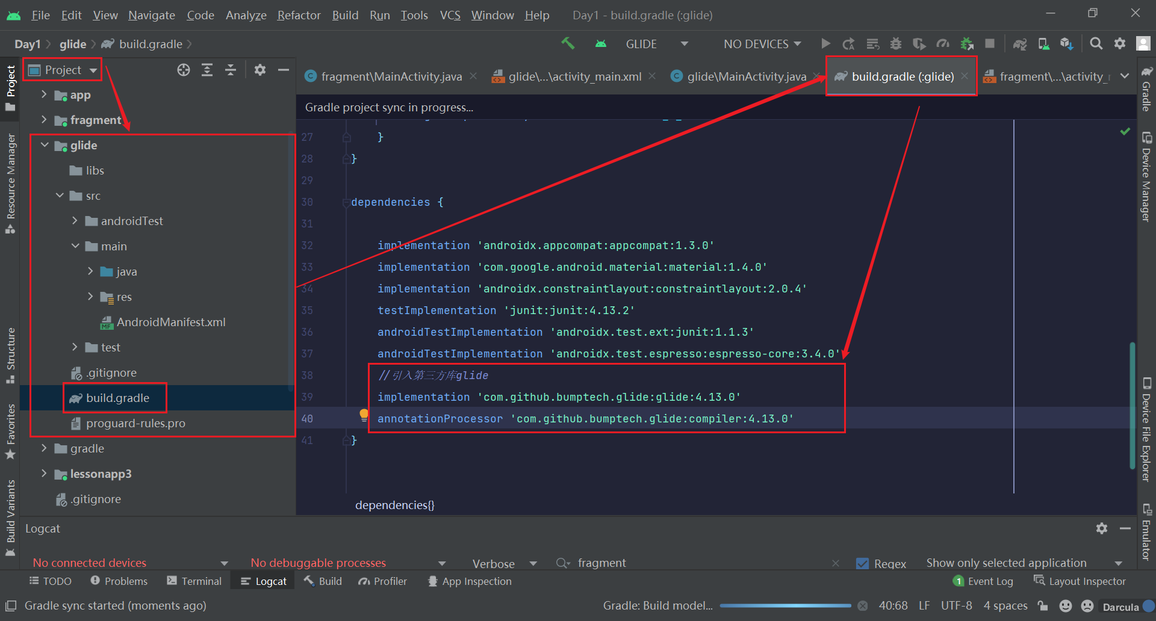Expand the app module folder
1156x621 pixels.
[x=44, y=94]
